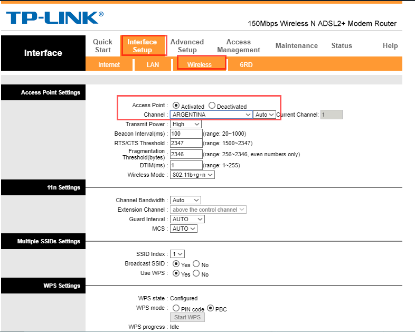Click the WPS Settings section header

click(43, 286)
